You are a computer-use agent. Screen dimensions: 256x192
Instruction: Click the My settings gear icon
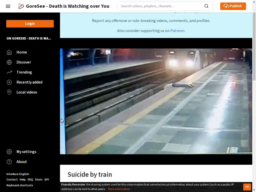click(9, 152)
